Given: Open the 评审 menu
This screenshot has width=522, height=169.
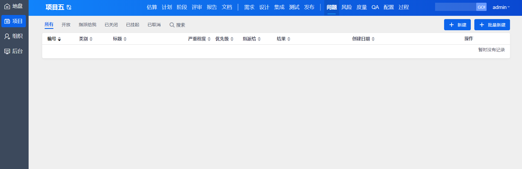Looking at the screenshot, I should (x=197, y=7).
